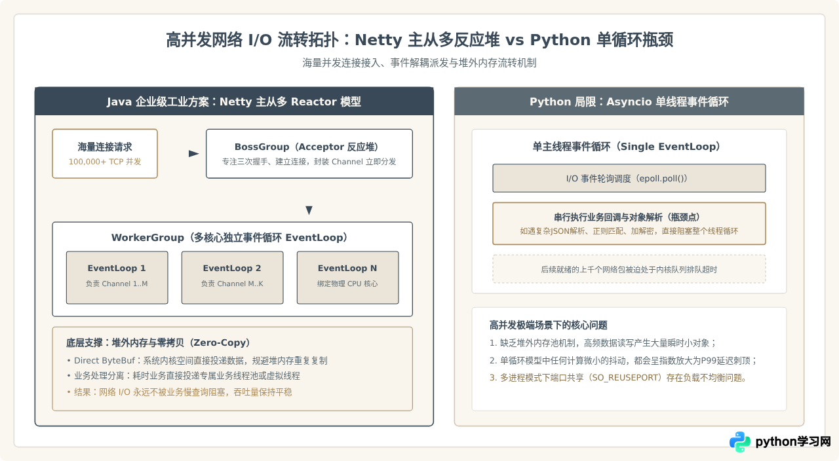Click the 高并发极端场景下的核心问题 heading
Screen dimensions: 839x461
click(549, 325)
